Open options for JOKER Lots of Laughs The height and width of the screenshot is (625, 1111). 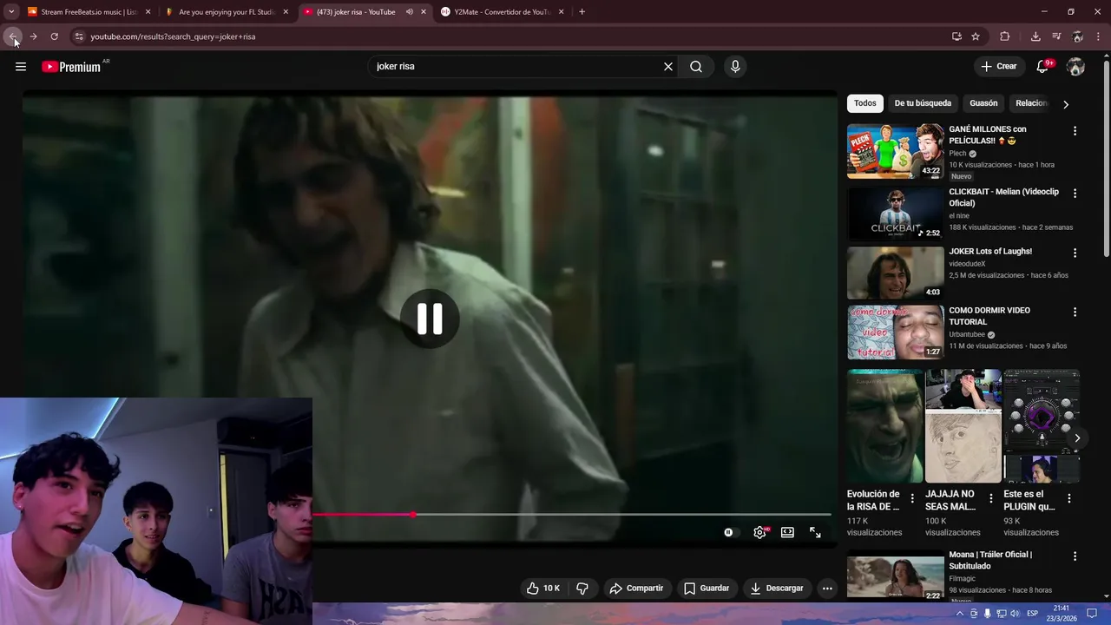pyautogui.click(x=1075, y=253)
